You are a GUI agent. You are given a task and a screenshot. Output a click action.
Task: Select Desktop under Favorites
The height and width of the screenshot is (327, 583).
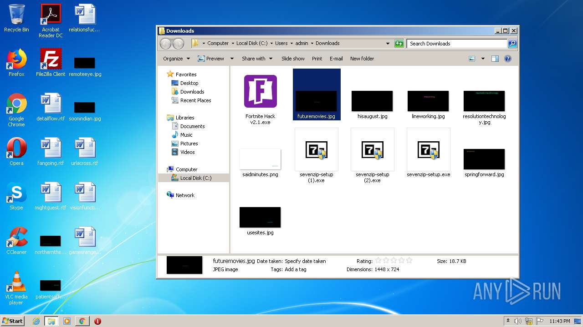(x=189, y=83)
